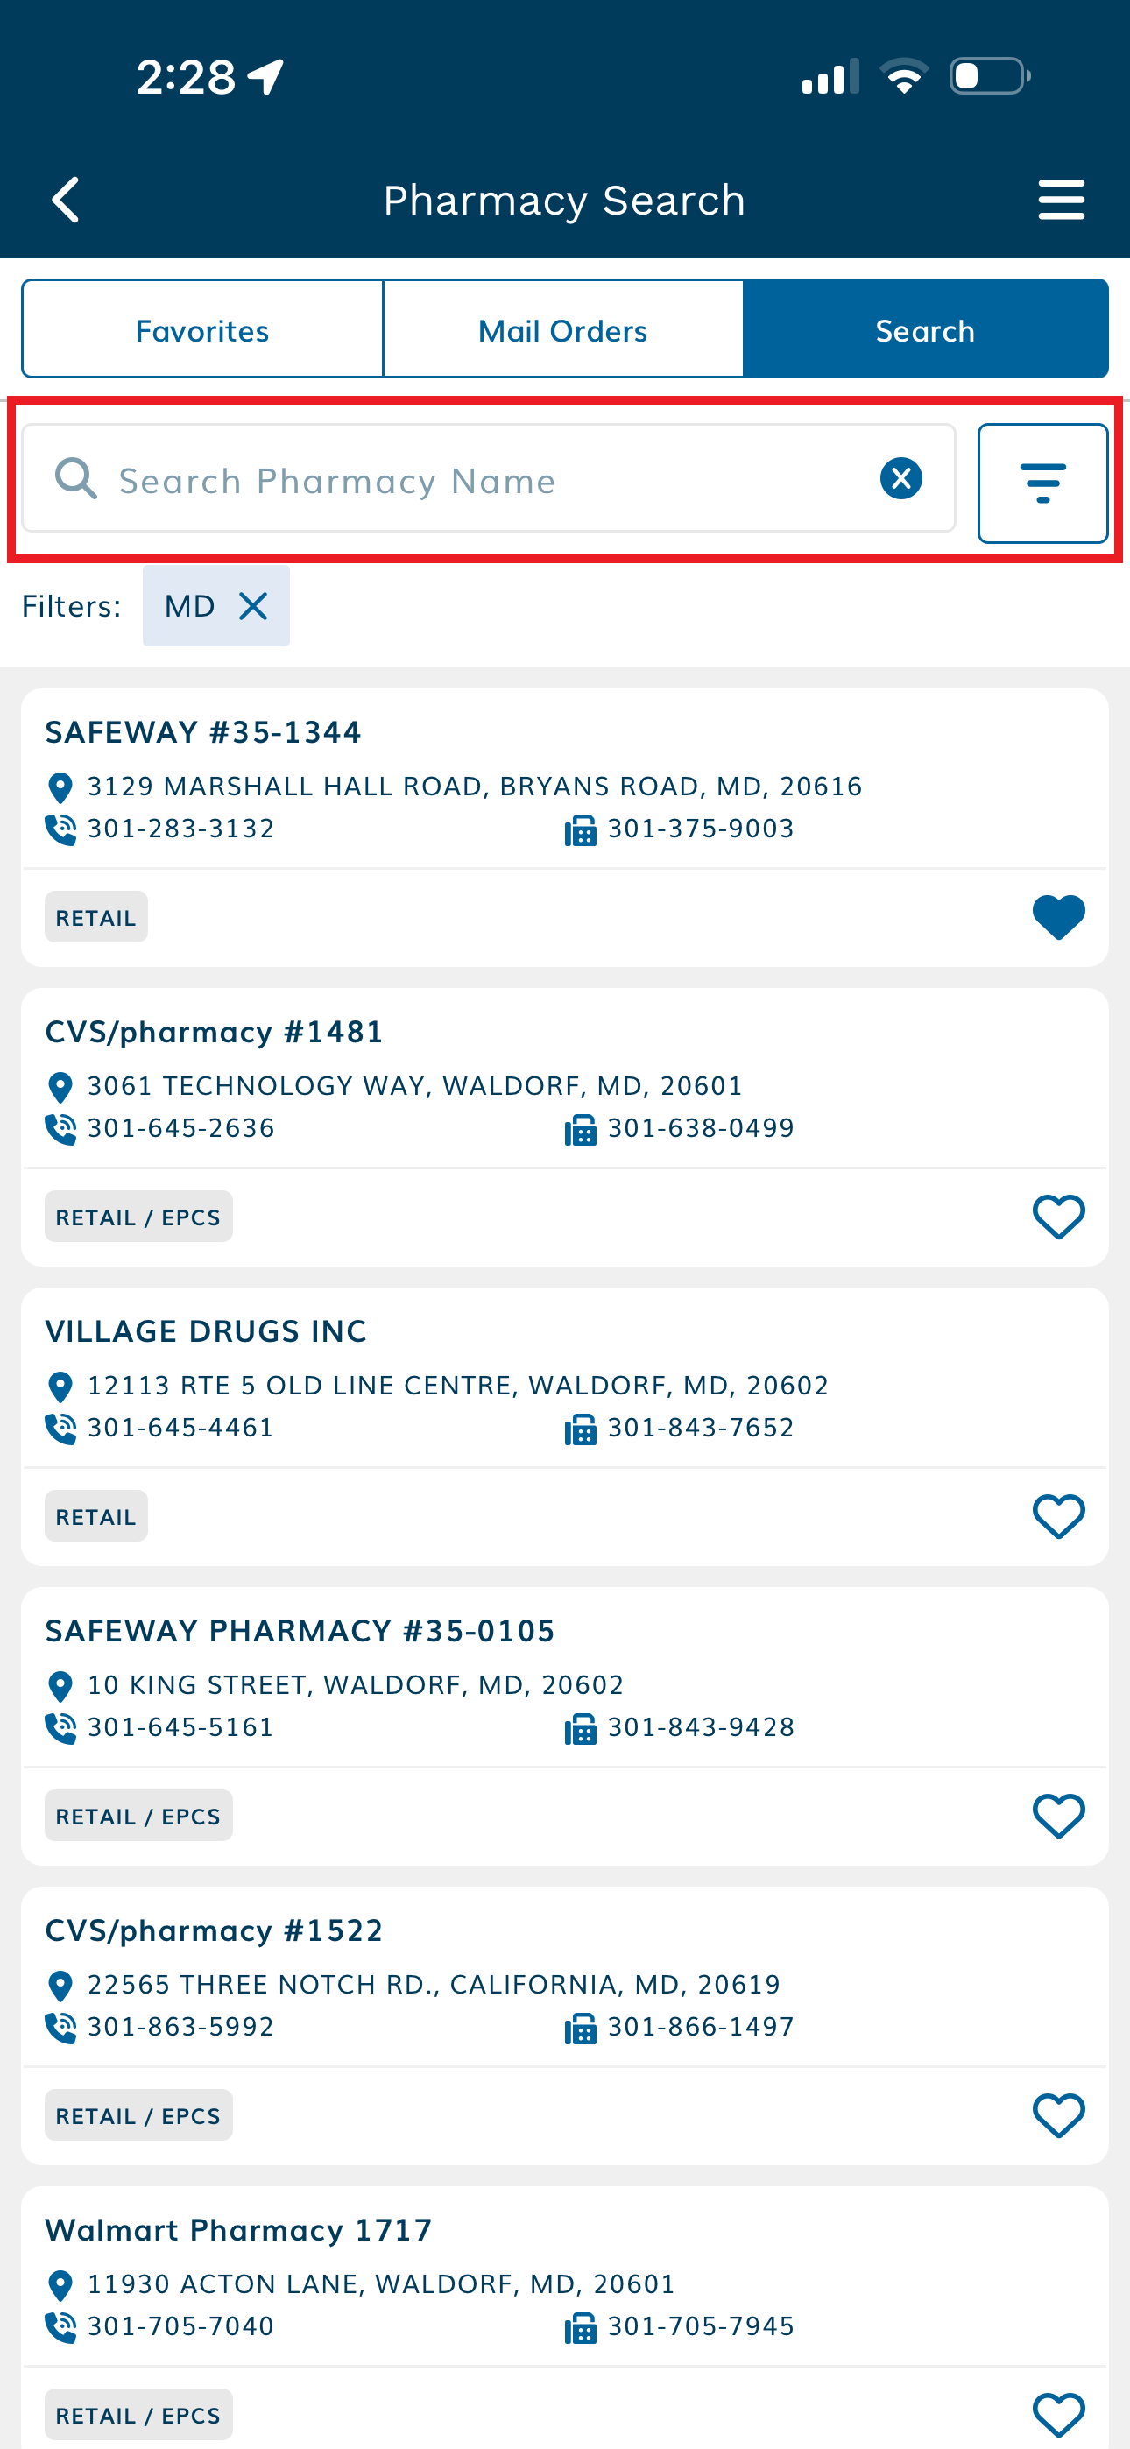
Task: Call Safeway Pharmacy number 301-645-5161
Action: [180, 1727]
